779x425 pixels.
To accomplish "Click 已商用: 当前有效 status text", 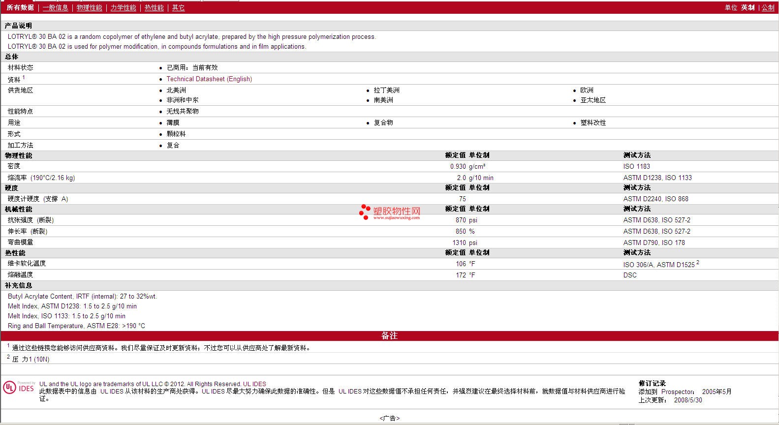I will 192,68.
